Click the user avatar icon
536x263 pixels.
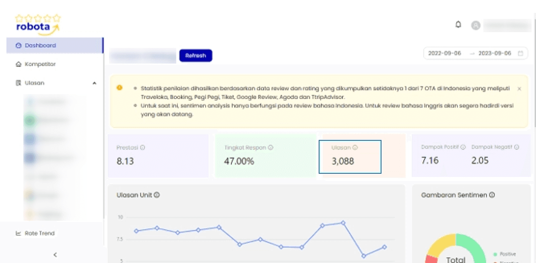[x=476, y=25]
